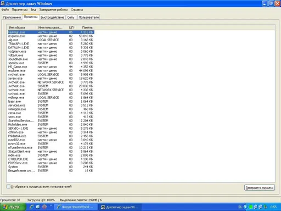Image resolution: width=281 pixels, height=211 pixels.
Task: Select the smss.exe process
Action: coord(51,117)
